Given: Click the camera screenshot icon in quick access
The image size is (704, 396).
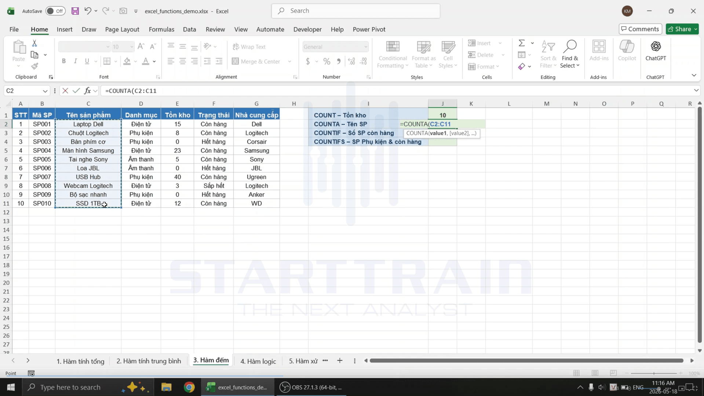Looking at the screenshot, I should click(x=123, y=11).
